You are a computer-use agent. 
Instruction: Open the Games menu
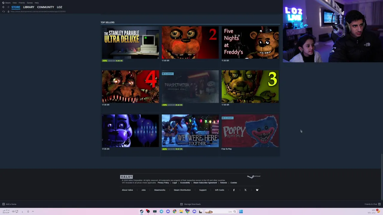pos(30,3)
